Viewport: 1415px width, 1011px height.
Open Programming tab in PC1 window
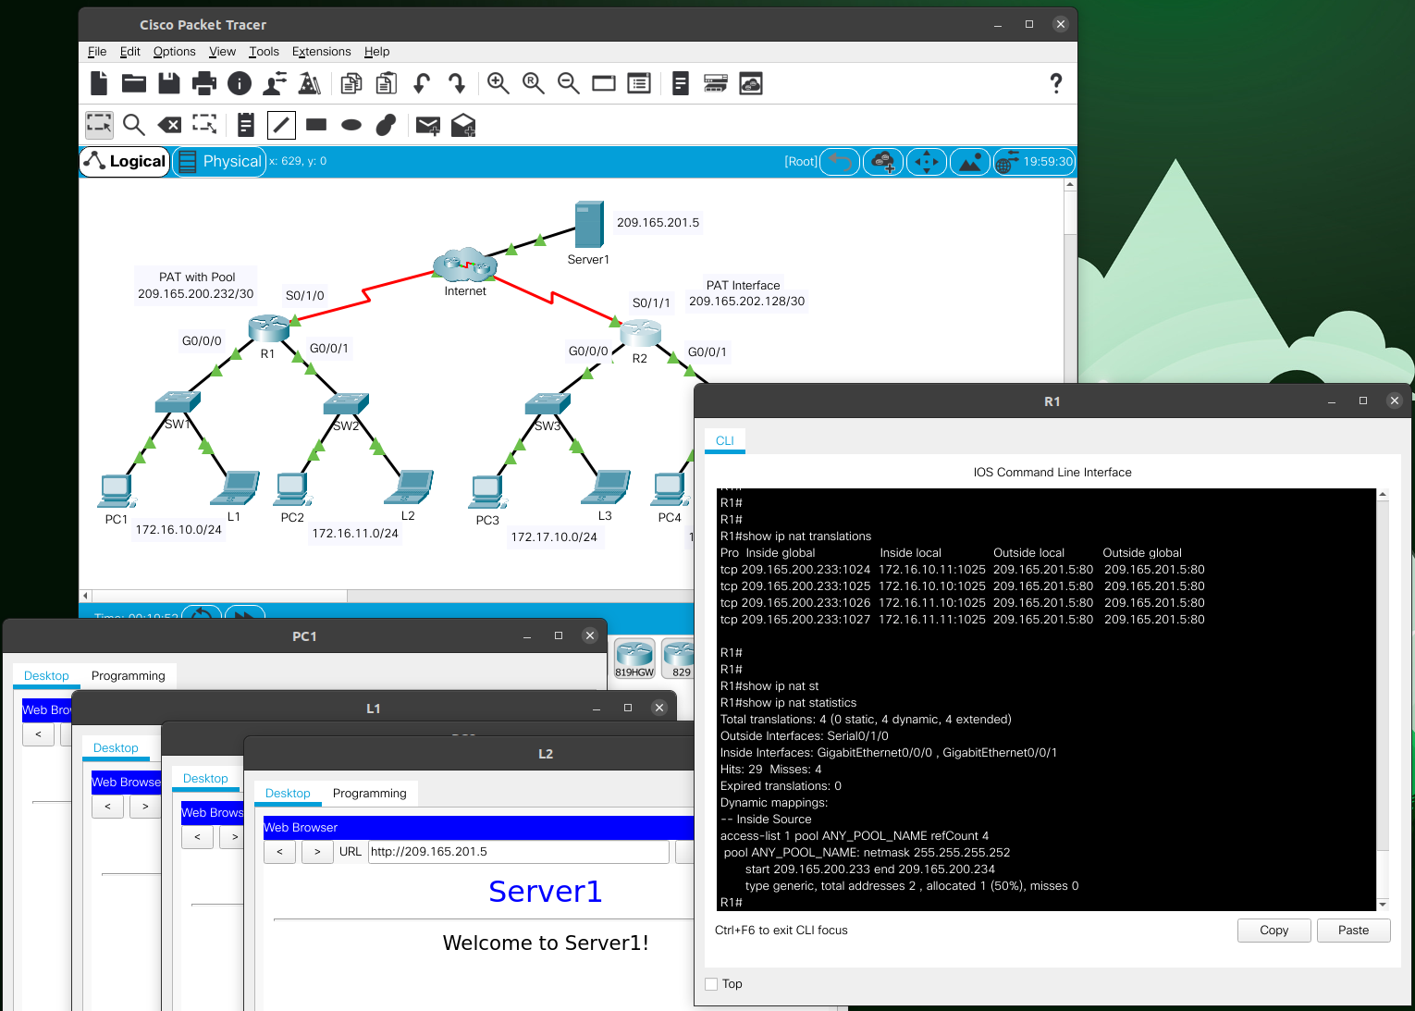click(x=129, y=676)
